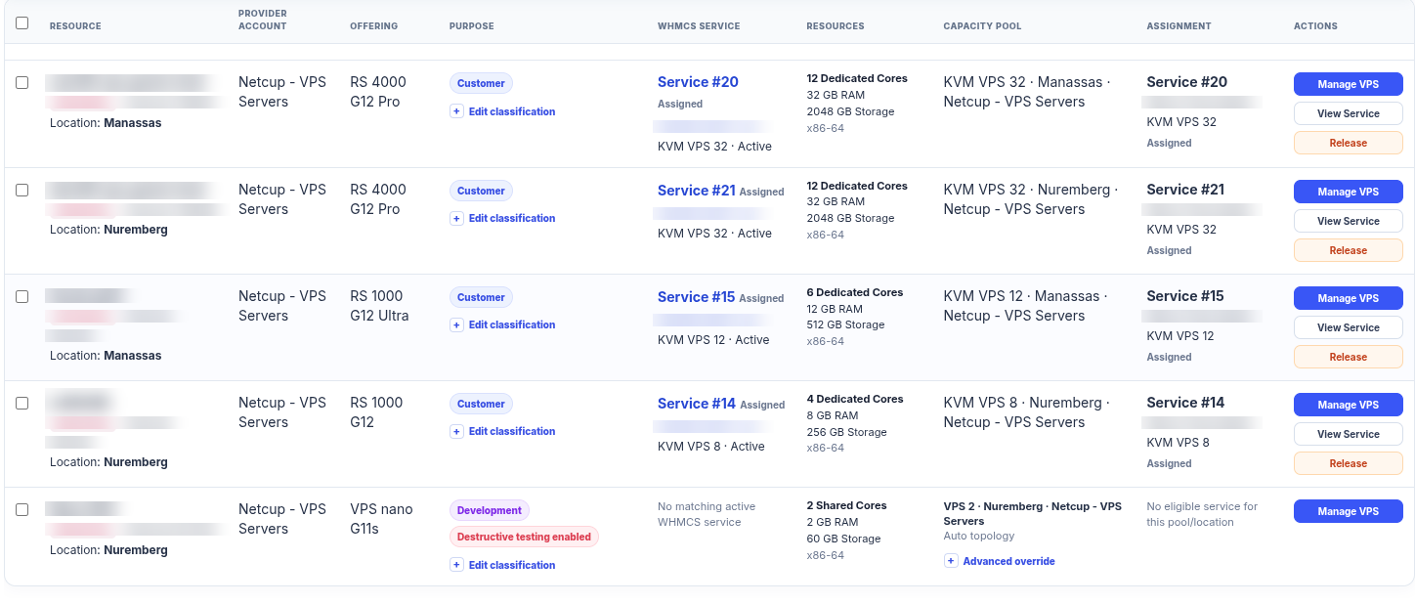Click the Assignment column header
Screen dimensions: 1415x604
tap(1179, 26)
